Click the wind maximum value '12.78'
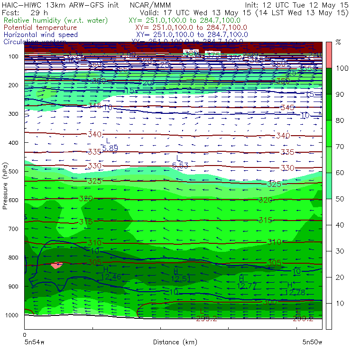Viewport: 351px width, 351px height. [x=295, y=292]
